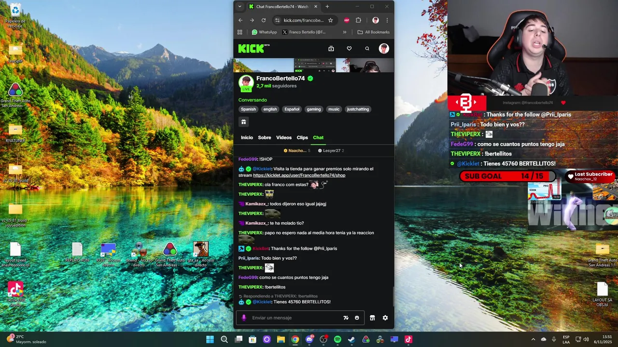Bookmark this page with star icon
This screenshot has width=618, height=347.
point(330,20)
